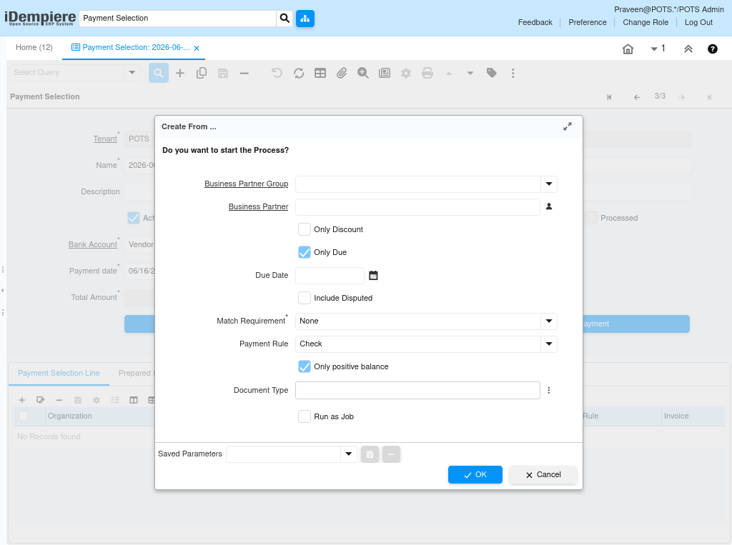Click the Attachment paperclip icon
The image size is (732, 545).
[x=342, y=74]
